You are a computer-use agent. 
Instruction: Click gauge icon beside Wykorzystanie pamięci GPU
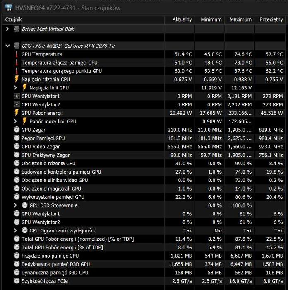point(17,197)
